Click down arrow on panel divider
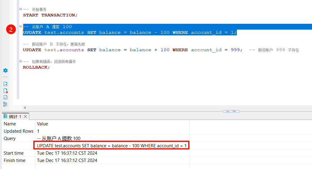 [x=235, y=111]
